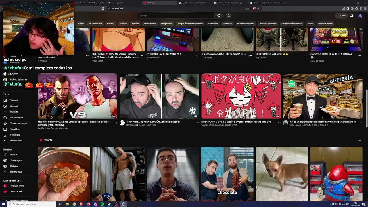
Task: Select the Subidos recientemente filter chip
Action: [x=292, y=24]
